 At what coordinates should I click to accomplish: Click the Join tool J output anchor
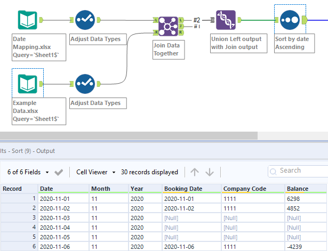(x=181, y=26)
